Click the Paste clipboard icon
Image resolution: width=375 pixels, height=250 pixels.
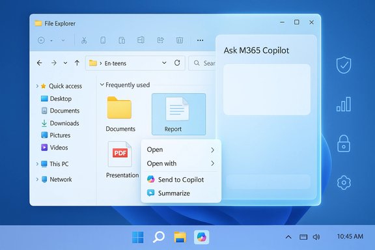[122, 40]
